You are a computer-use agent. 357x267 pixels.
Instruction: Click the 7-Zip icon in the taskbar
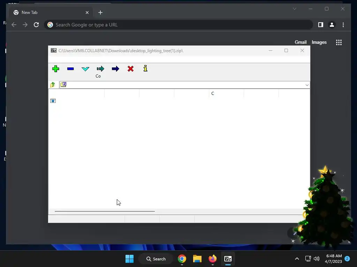click(228, 259)
